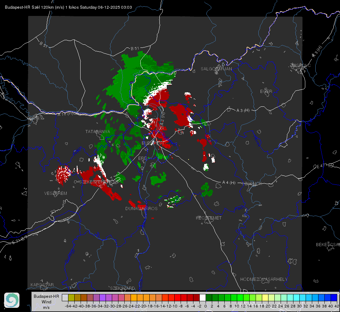The width and height of the screenshot is (340, 312).
Task: Choose the yellow swatch between 18 and 20
Action: coord(265,298)
